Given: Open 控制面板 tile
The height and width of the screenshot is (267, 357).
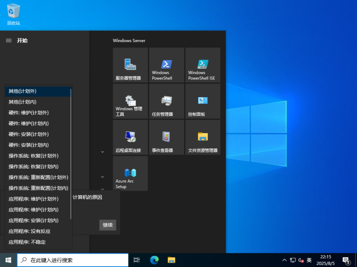Looking at the screenshot, I should pyautogui.click(x=203, y=101).
